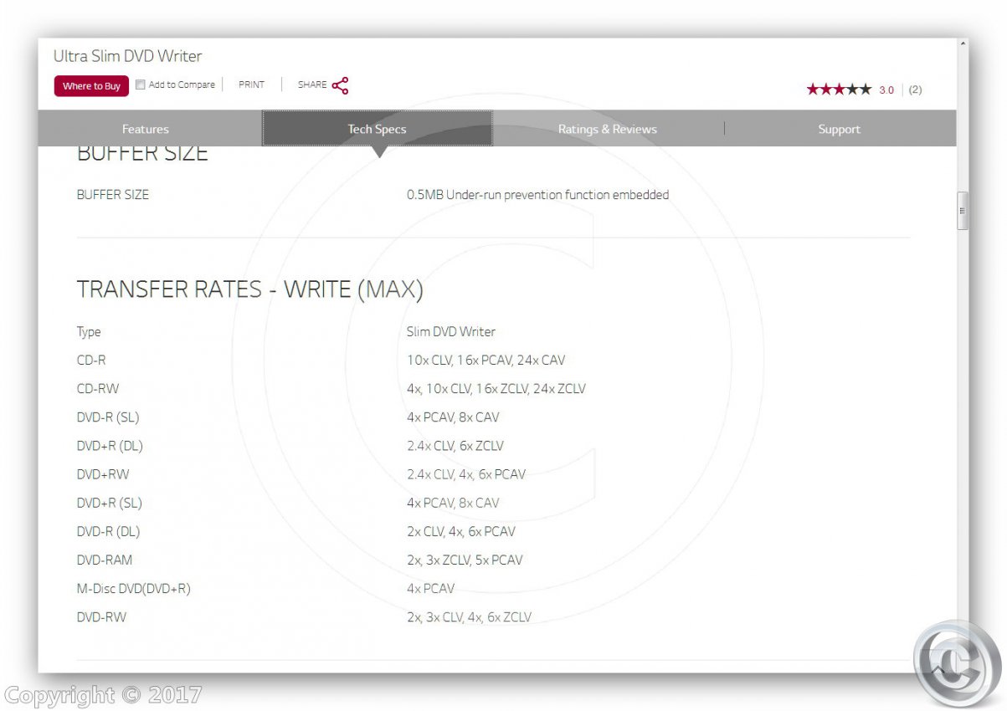Click the vertical scrollbar thumb
This screenshot has width=1007, height=711.
click(x=963, y=210)
